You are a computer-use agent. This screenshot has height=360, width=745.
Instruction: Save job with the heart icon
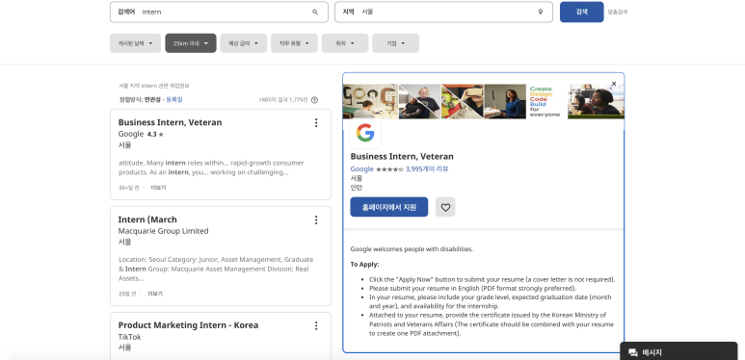(x=445, y=207)
